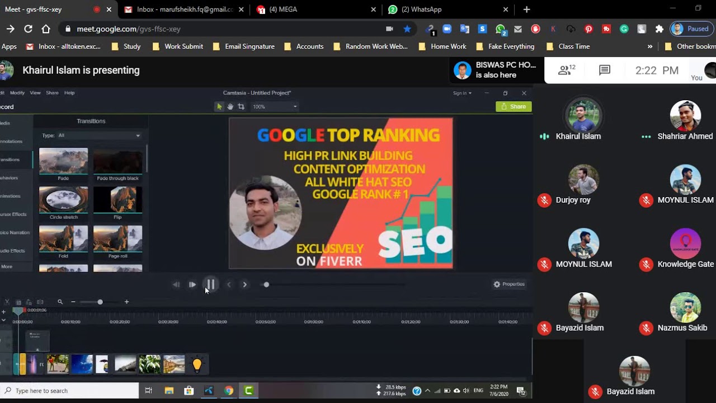Select the Fold transition thumbnail
Viewport: 716px width, 403px height.
(63, 238)
